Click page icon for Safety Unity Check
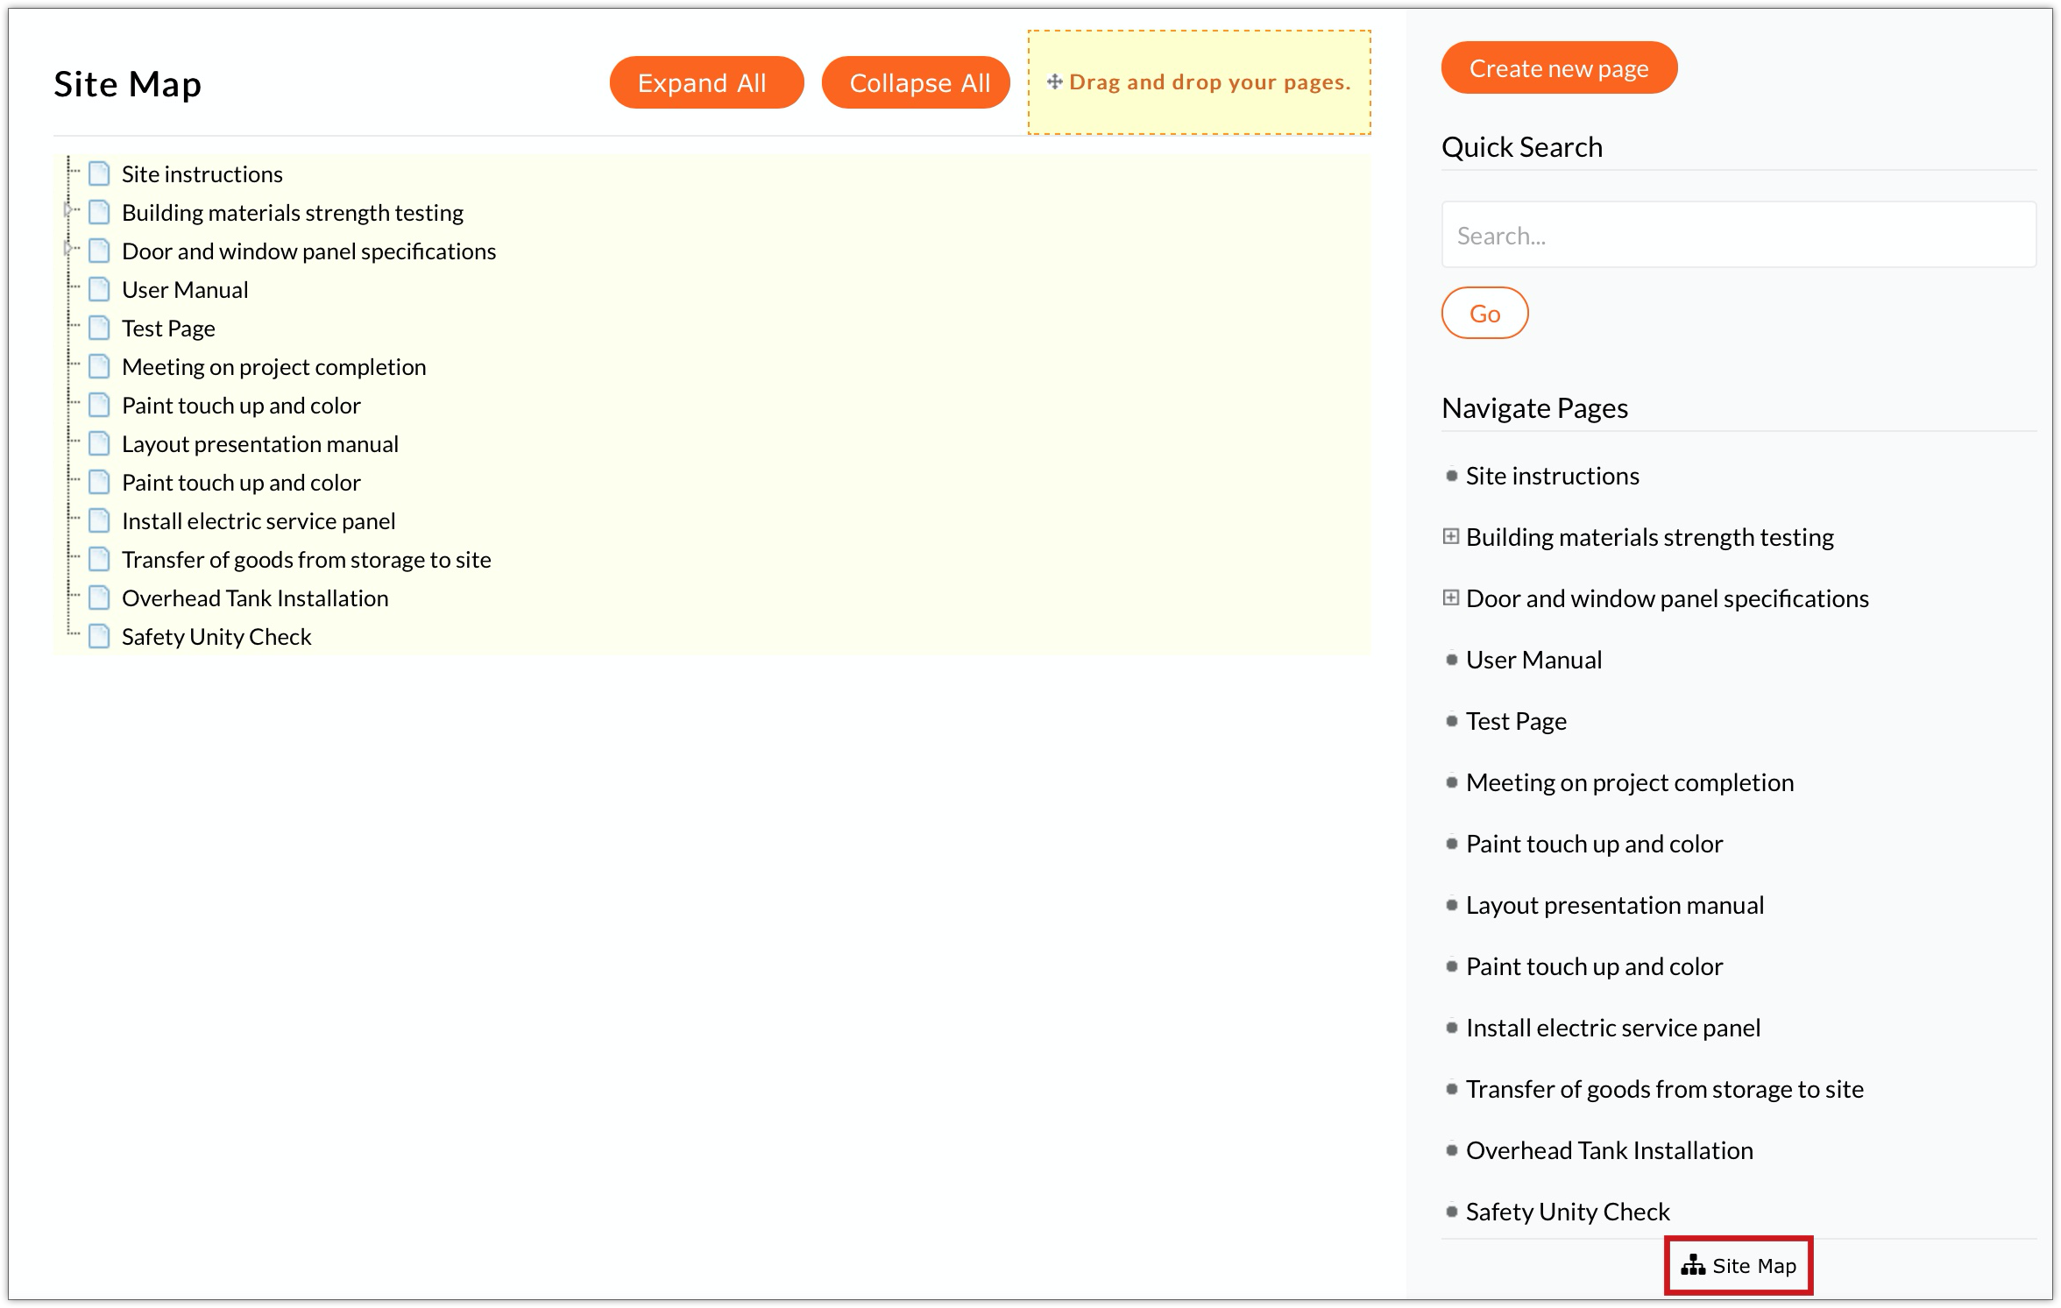 [x=99, y=637]
